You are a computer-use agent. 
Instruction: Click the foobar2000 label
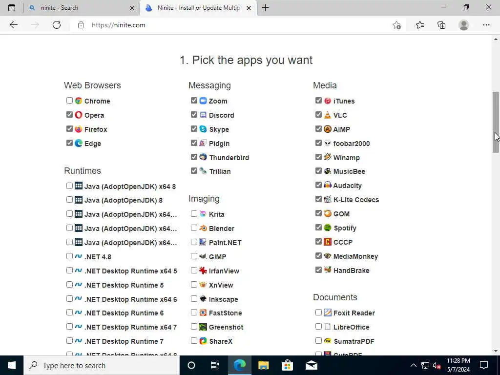click(x=352, y=144)
